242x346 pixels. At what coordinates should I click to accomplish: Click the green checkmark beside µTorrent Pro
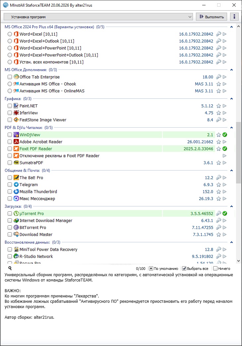225,214
